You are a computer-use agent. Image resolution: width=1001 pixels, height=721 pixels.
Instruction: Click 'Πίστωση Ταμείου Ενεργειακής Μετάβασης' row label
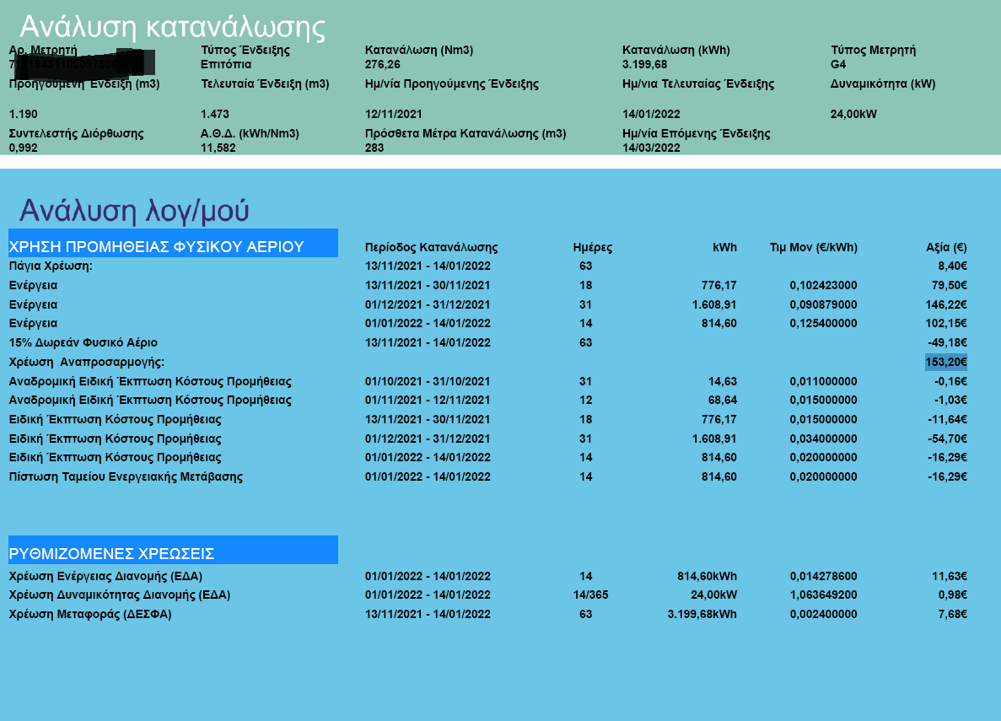126,476
